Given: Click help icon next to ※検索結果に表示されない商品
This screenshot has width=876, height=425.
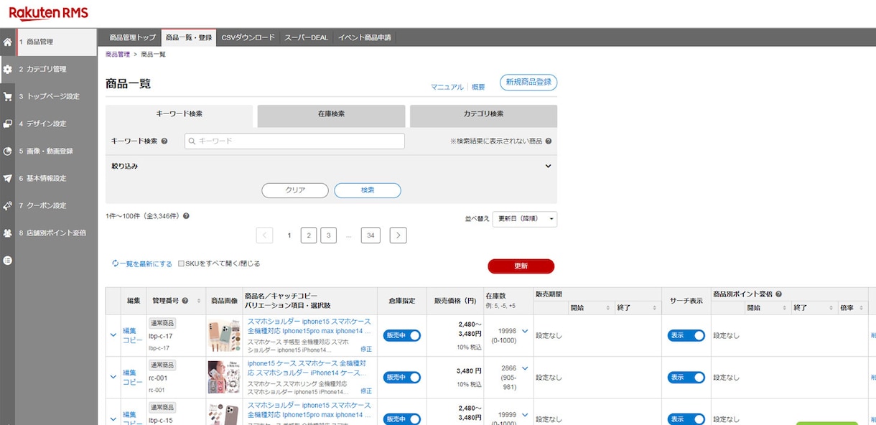Looking at the screenshot, I should (548, 141).
